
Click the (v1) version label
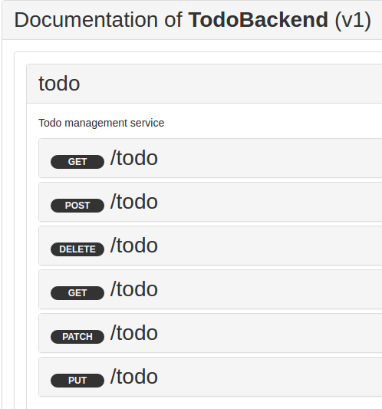353,21
